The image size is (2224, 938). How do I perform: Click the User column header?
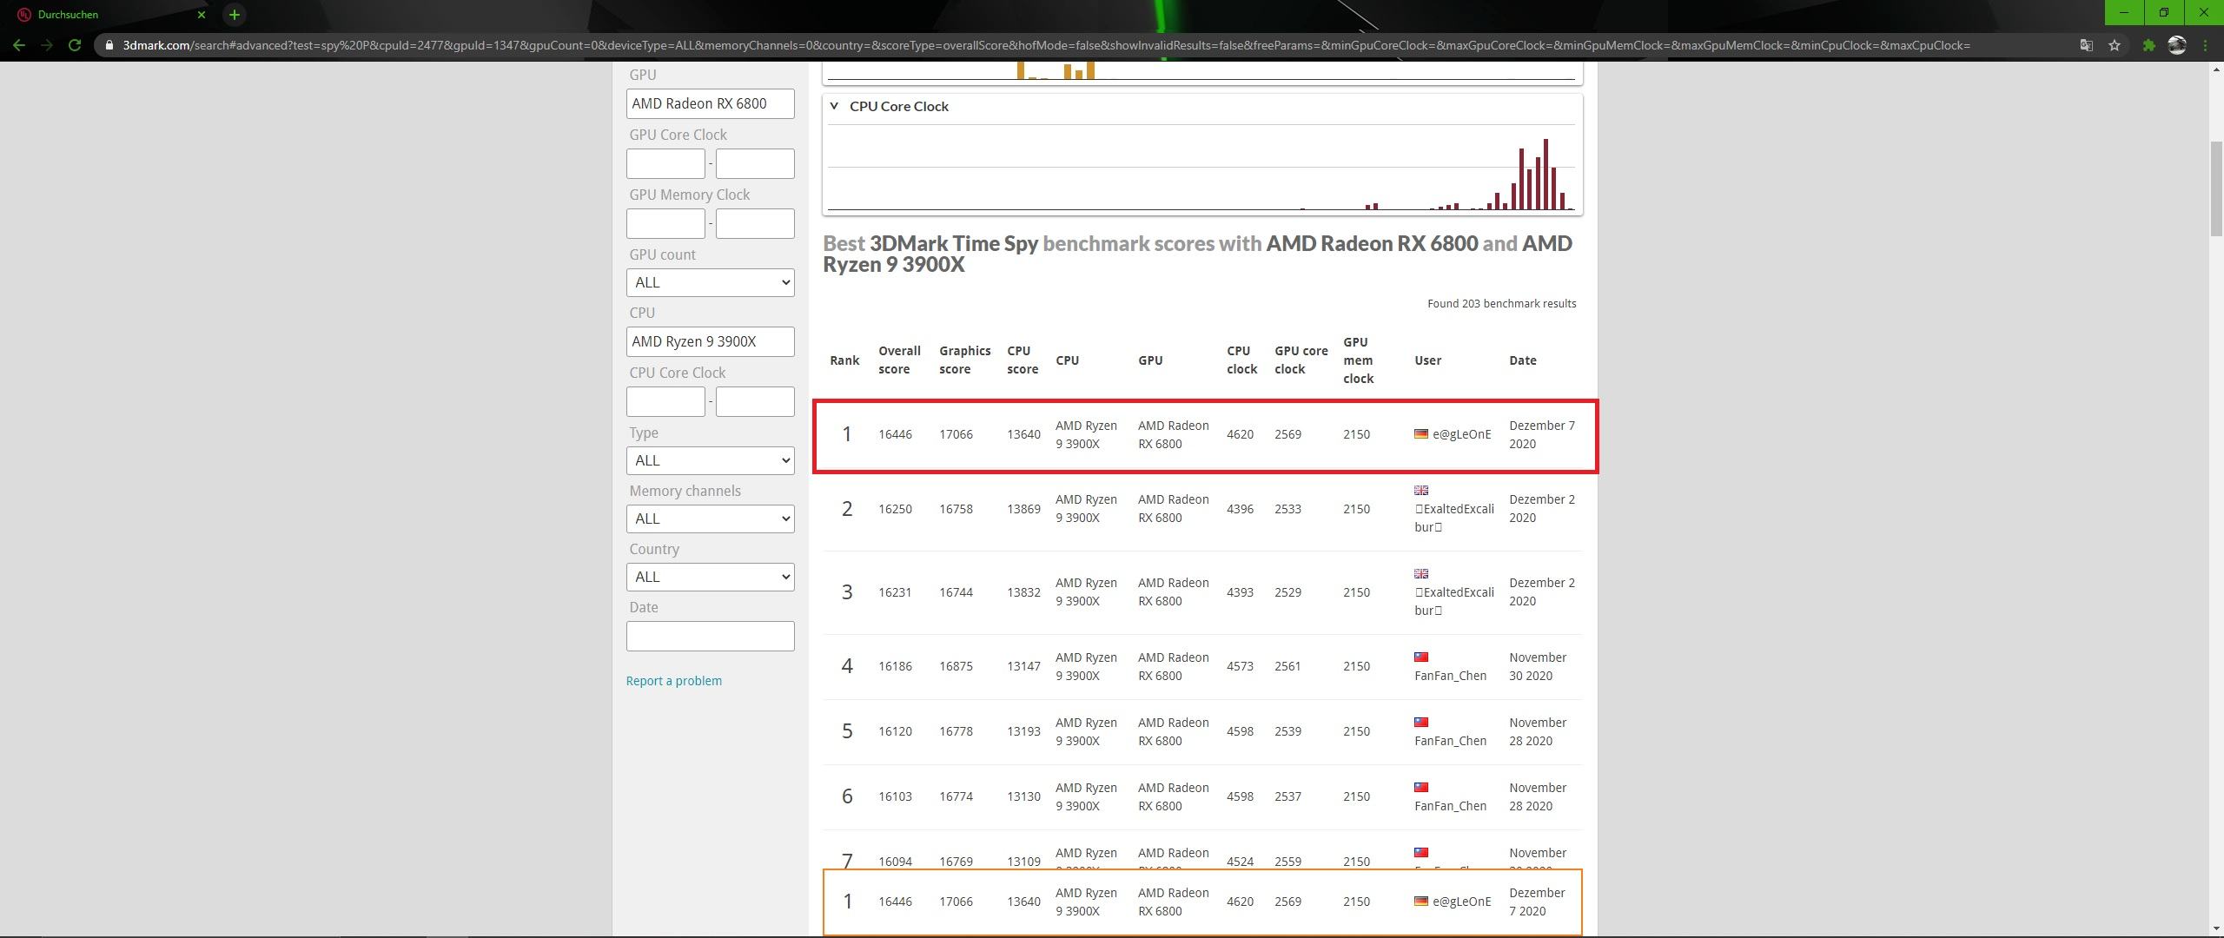(1427, 360)
